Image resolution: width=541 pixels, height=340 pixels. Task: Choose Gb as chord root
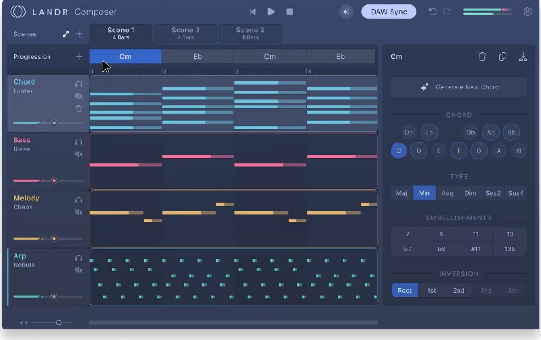click(x=470, y=132)
